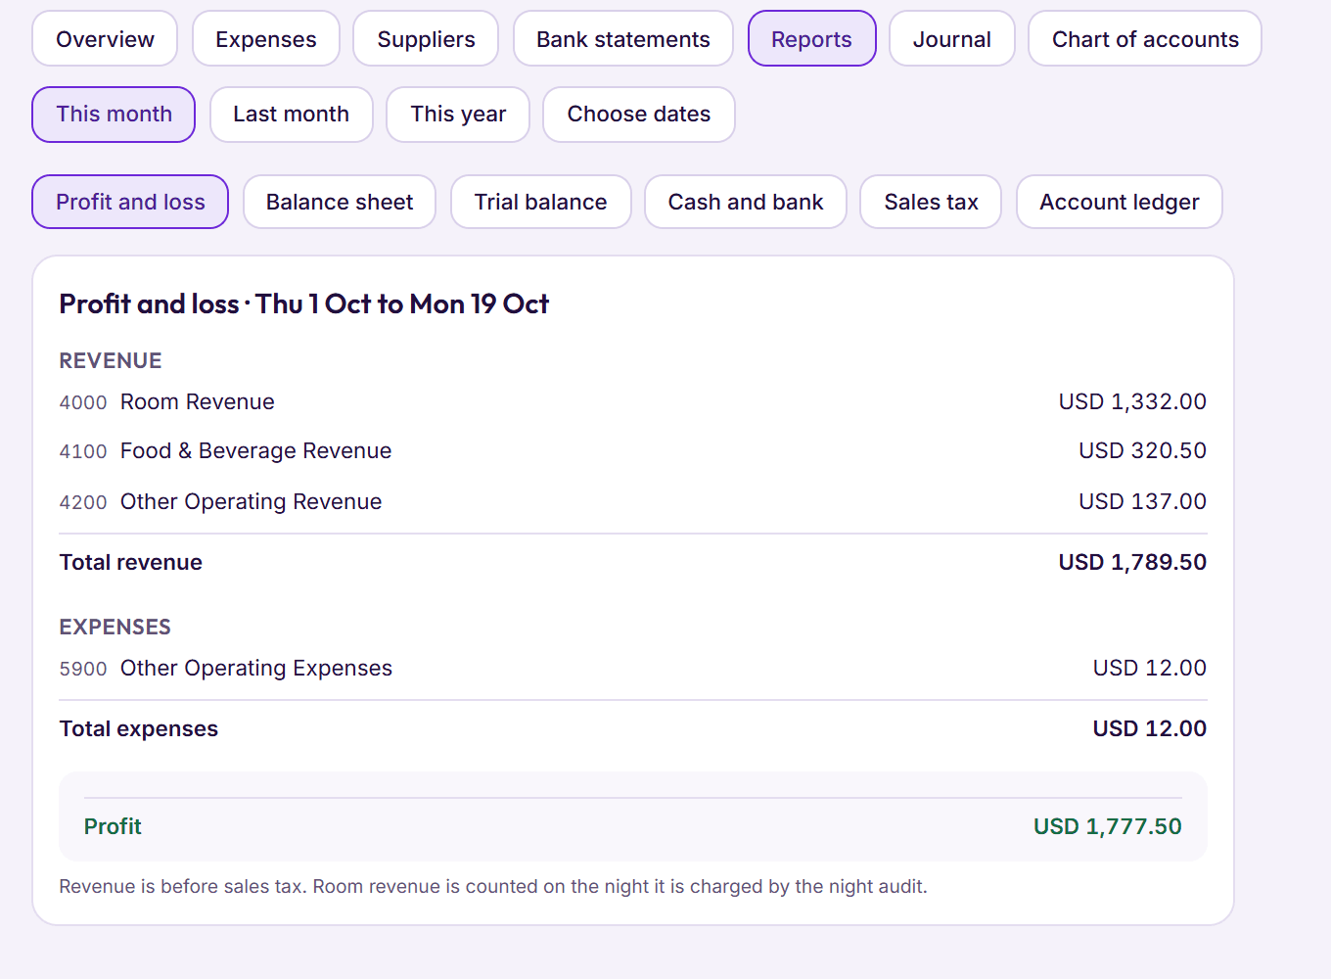View the Cash and bank report
The width and height of the screenshot is (1331, 979).
[746, 202]
